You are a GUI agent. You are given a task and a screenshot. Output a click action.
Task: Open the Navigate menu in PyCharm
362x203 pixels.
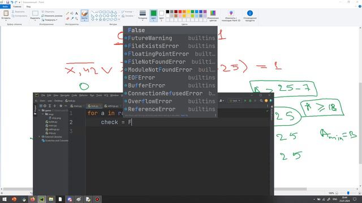click(x=65, y=95)
